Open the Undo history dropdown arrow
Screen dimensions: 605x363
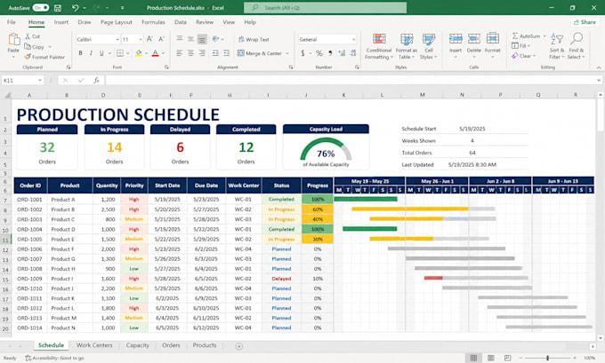coord(85,8)
